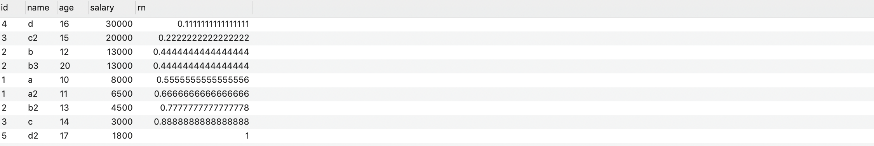Select the rn cell with value 1
This screenshot has height=146, width=874.
(194, 136)
